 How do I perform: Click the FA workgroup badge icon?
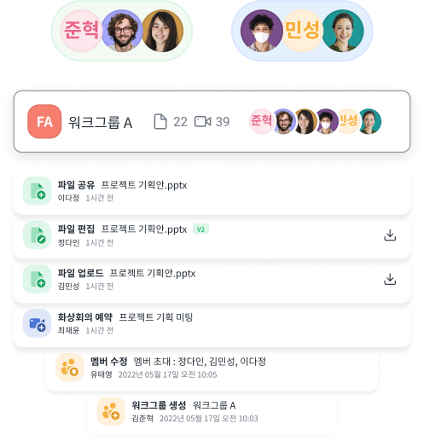point(44,121)
